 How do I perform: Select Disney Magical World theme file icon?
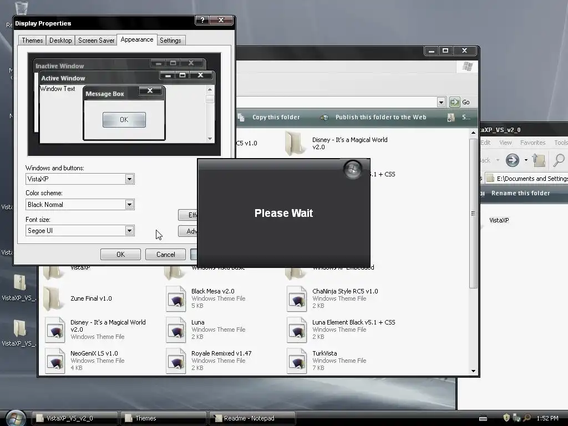(x=55, y=329)
